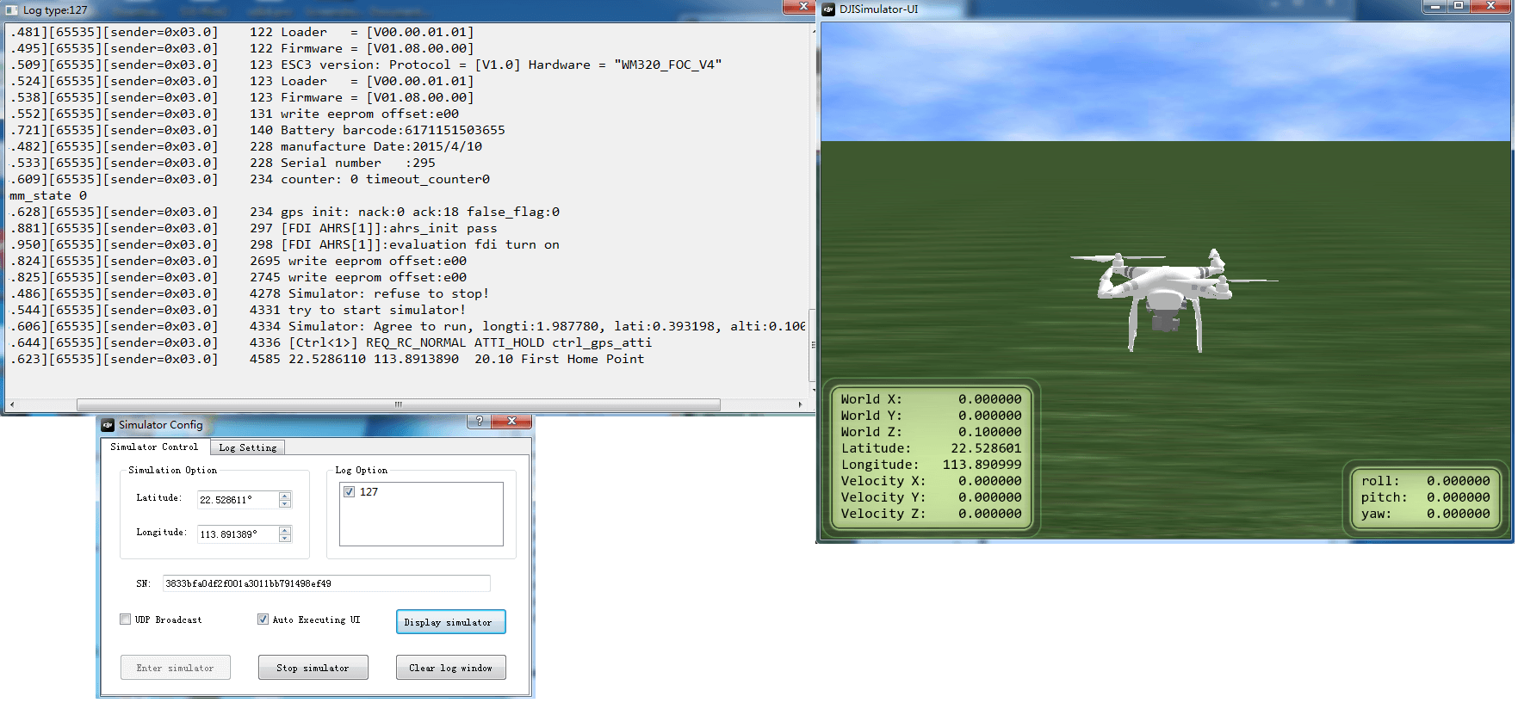Switch to the Log Setting tab
The width and height of the screenshot is (1518, 709).
point(247,447)
